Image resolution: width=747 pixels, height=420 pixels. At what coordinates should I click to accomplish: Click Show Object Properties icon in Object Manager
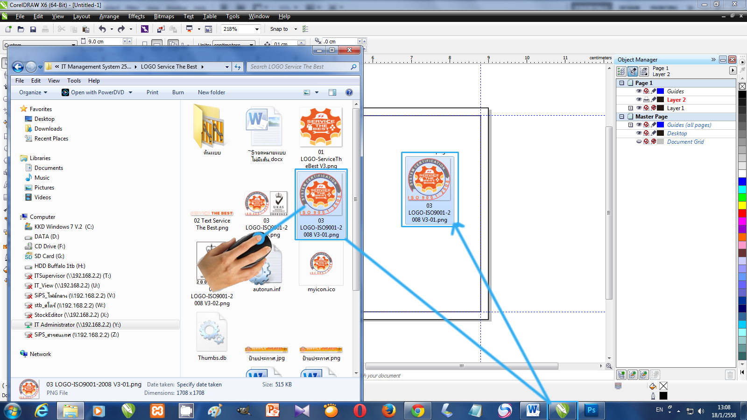[x=621, y=71]
